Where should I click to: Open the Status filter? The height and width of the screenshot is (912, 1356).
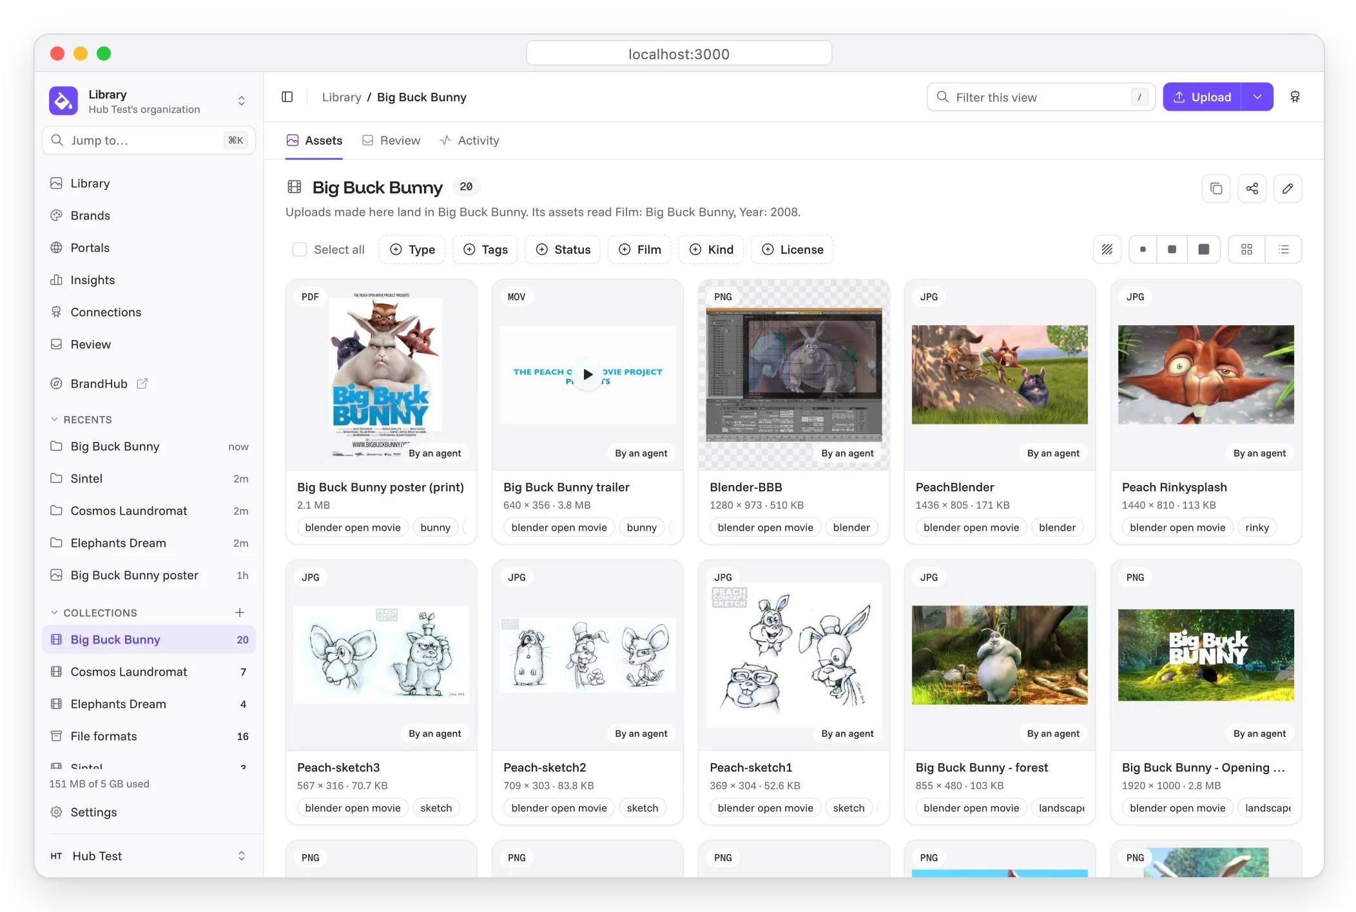[563, 249]
